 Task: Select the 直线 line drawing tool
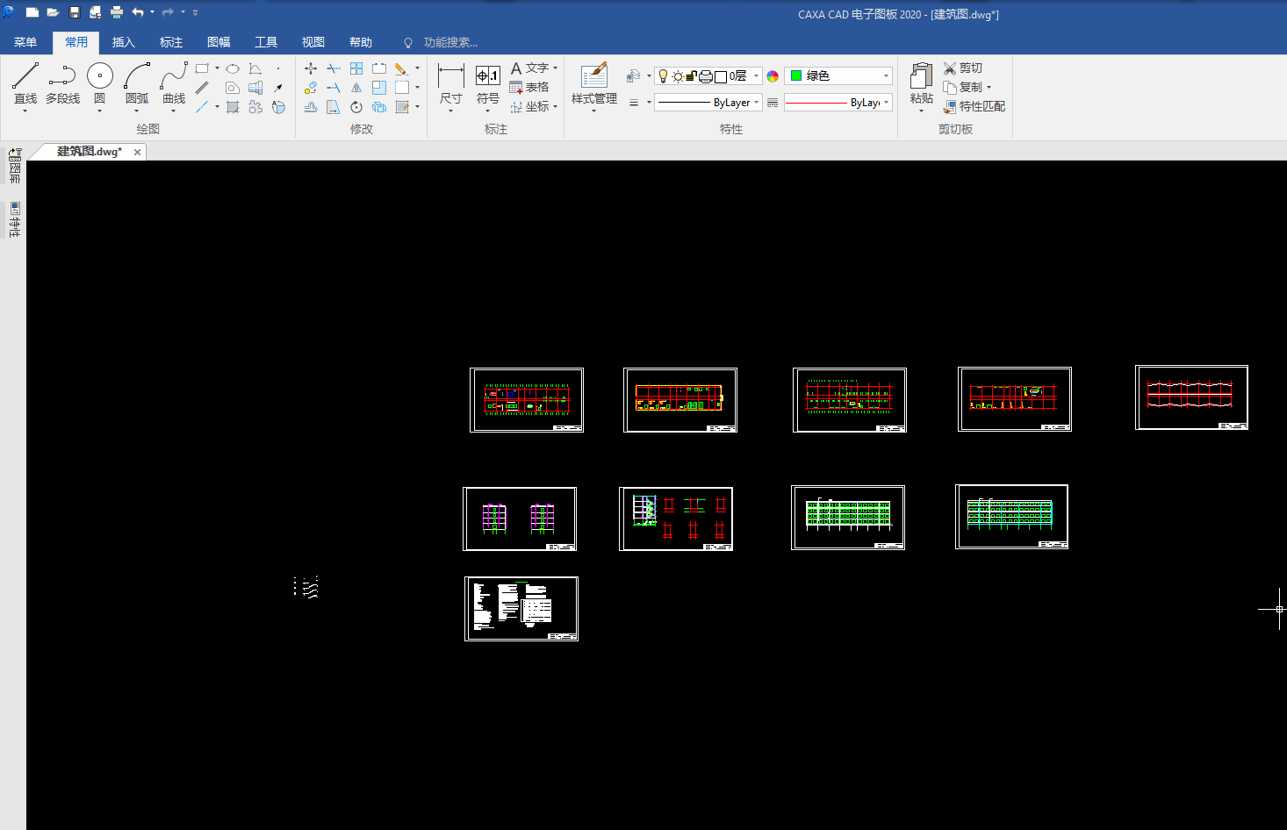pos(25,85)
